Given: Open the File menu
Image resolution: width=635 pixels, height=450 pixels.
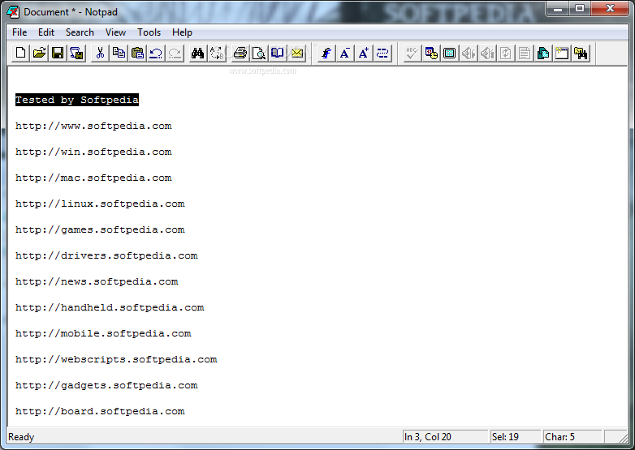Looking at the screenshot, I should coord(19,32).
